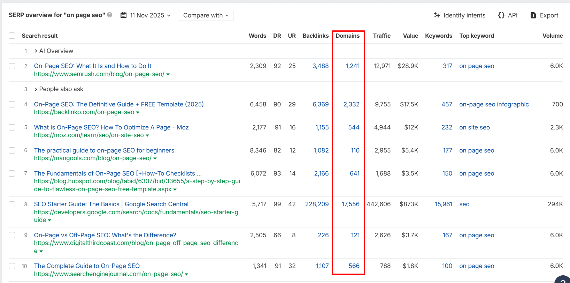Click top keyword 'seo' in Google row
The image size is (570, 283).
[464, 204]
